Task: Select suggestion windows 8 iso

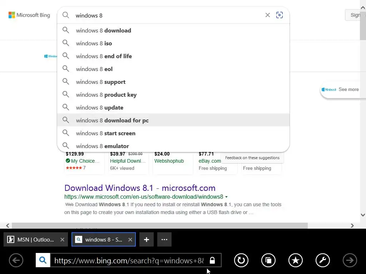Action: (x=173, y=43)
